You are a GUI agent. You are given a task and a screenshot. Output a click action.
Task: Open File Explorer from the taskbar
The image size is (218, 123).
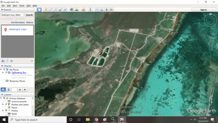[88, 120]
